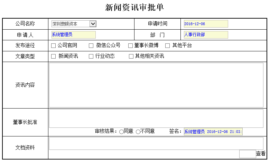270x164 pixels.
Task: Click the 董事长批准 comment text area
Action: 156,119
